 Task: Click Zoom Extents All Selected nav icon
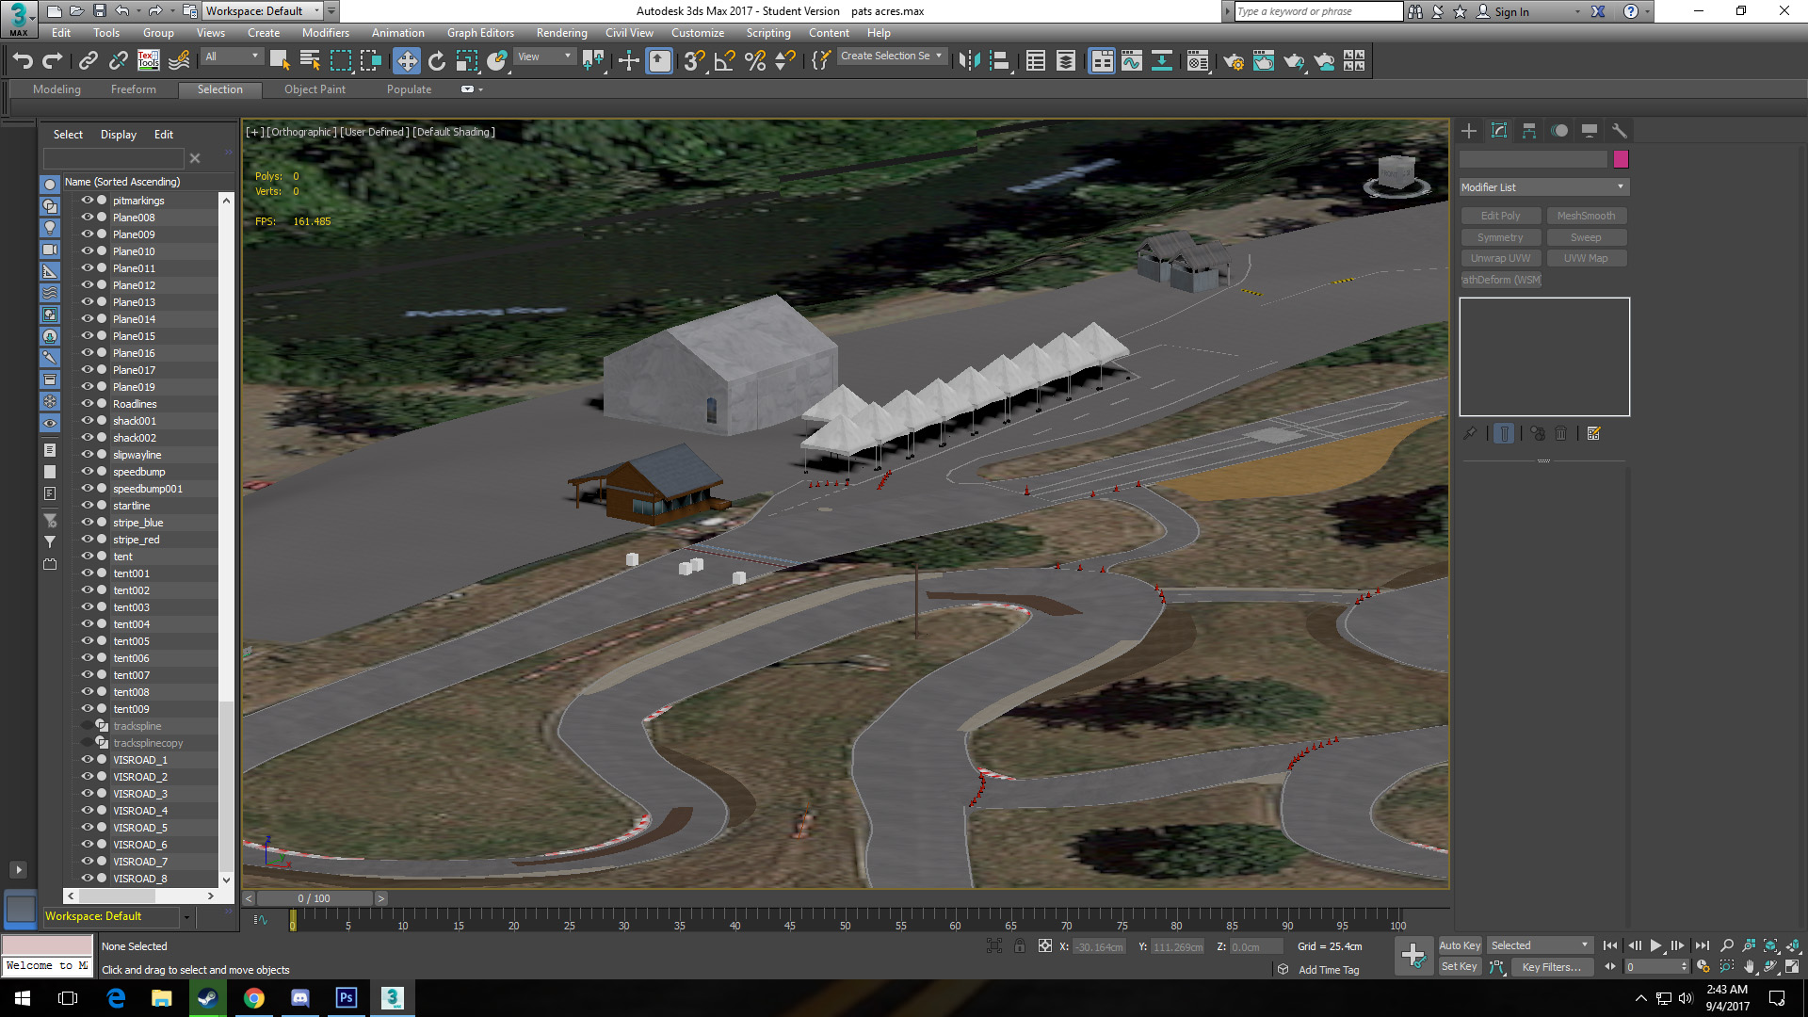point(1793,945)
